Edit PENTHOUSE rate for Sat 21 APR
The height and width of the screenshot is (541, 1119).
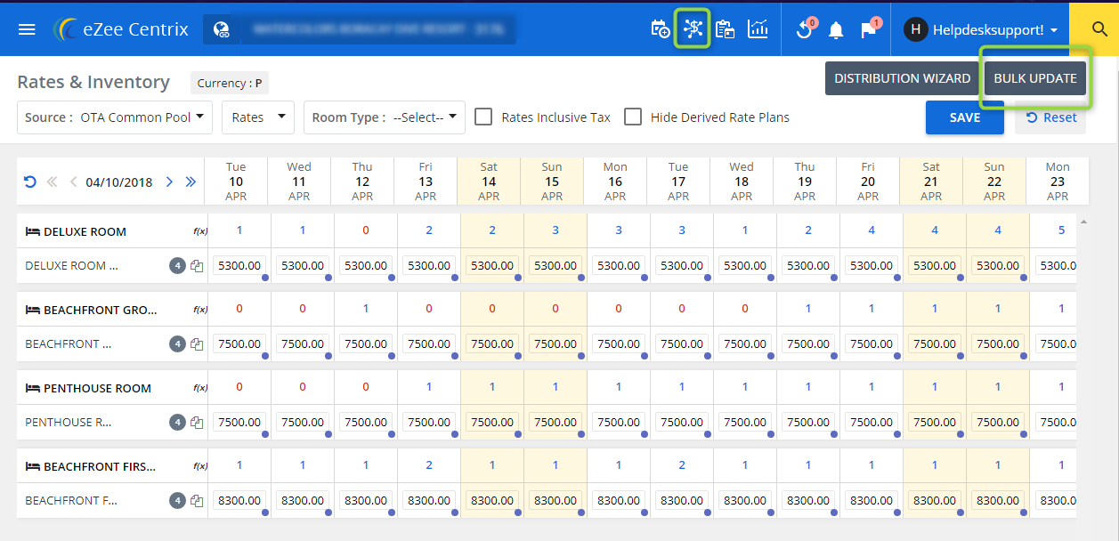(935, 422)
